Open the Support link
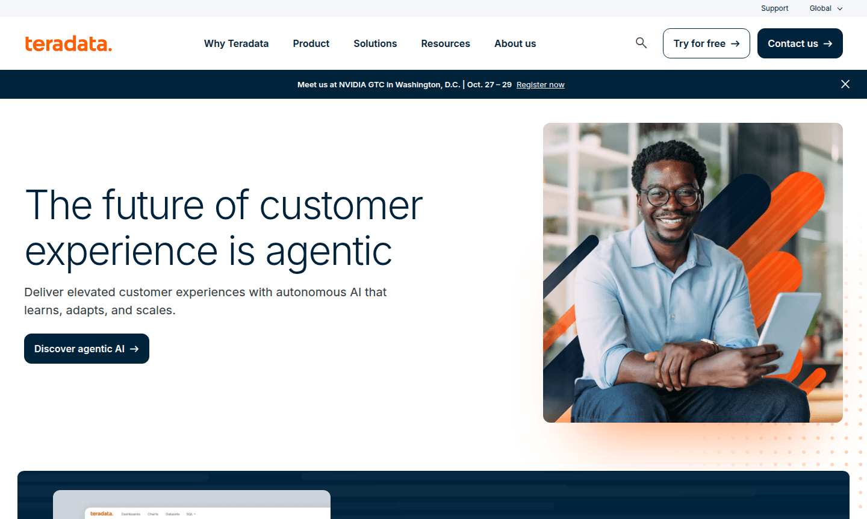This screenshot has height=519, width=867. click(x=774, y=8)
